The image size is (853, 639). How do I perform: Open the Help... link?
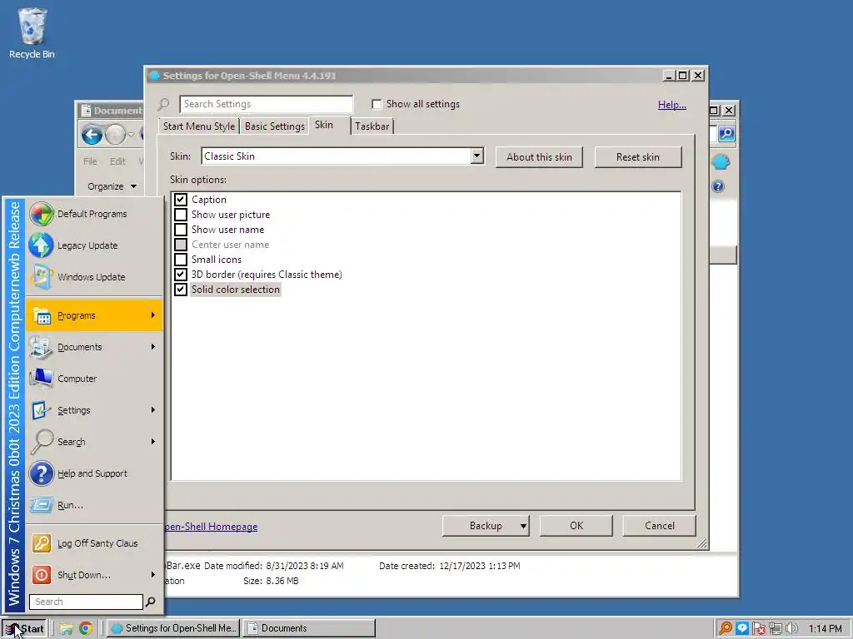(x=672, y=105)
